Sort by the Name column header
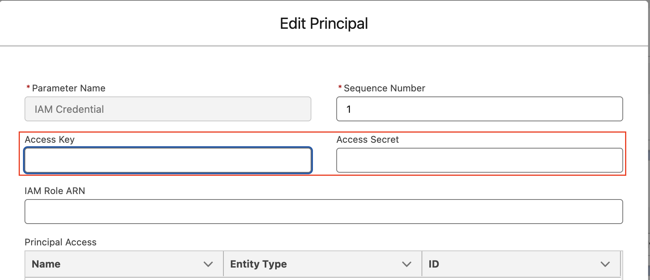This screenshot has width=650, height=280. [x=46, y=264]
